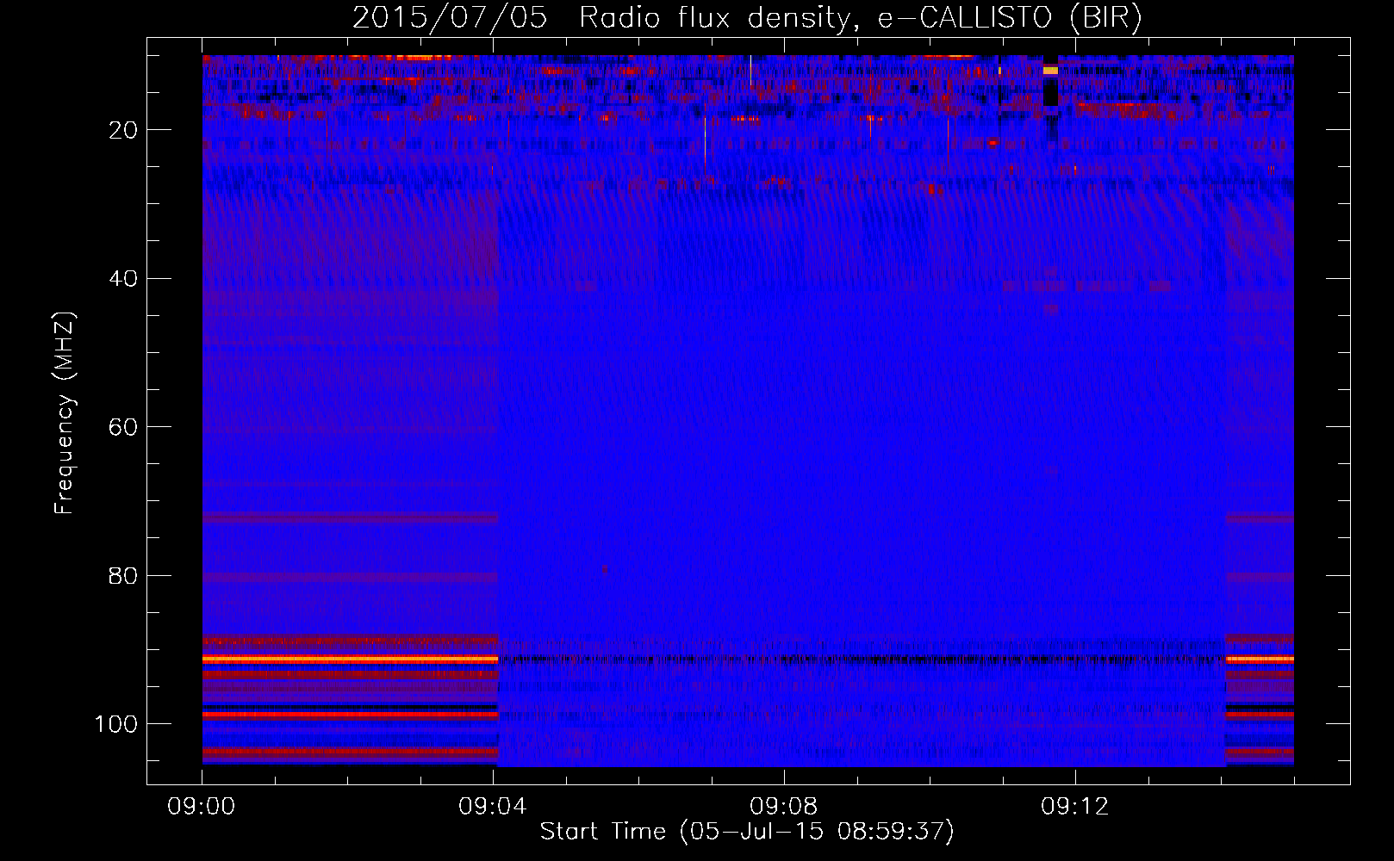Click the small yellow spot at the top of the black gap

[1050, 71]
